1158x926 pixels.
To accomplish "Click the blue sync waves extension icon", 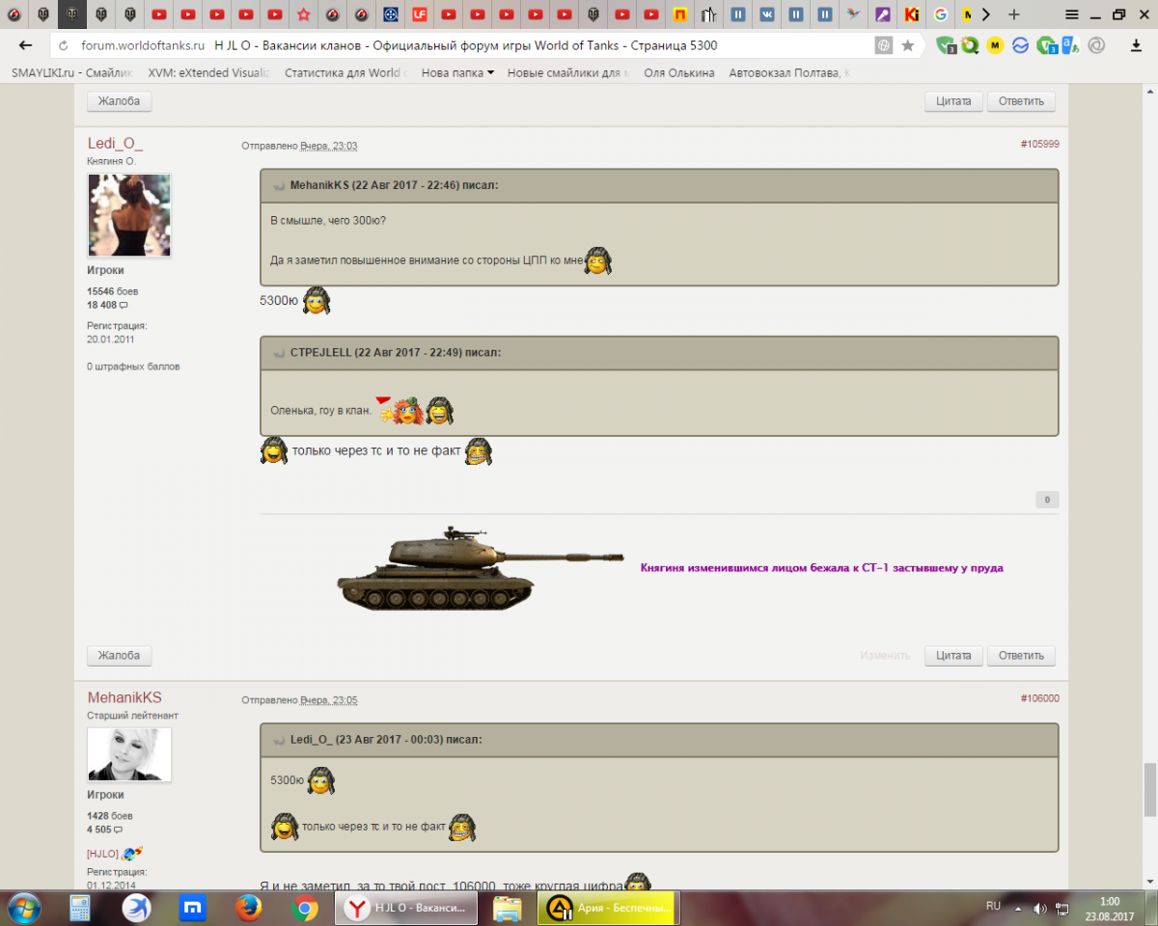I will (x=1020, y=45).
